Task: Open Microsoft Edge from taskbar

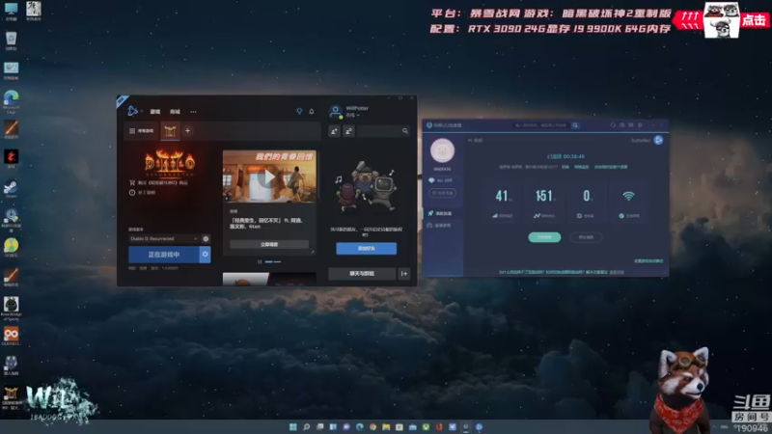Action: 359,426
